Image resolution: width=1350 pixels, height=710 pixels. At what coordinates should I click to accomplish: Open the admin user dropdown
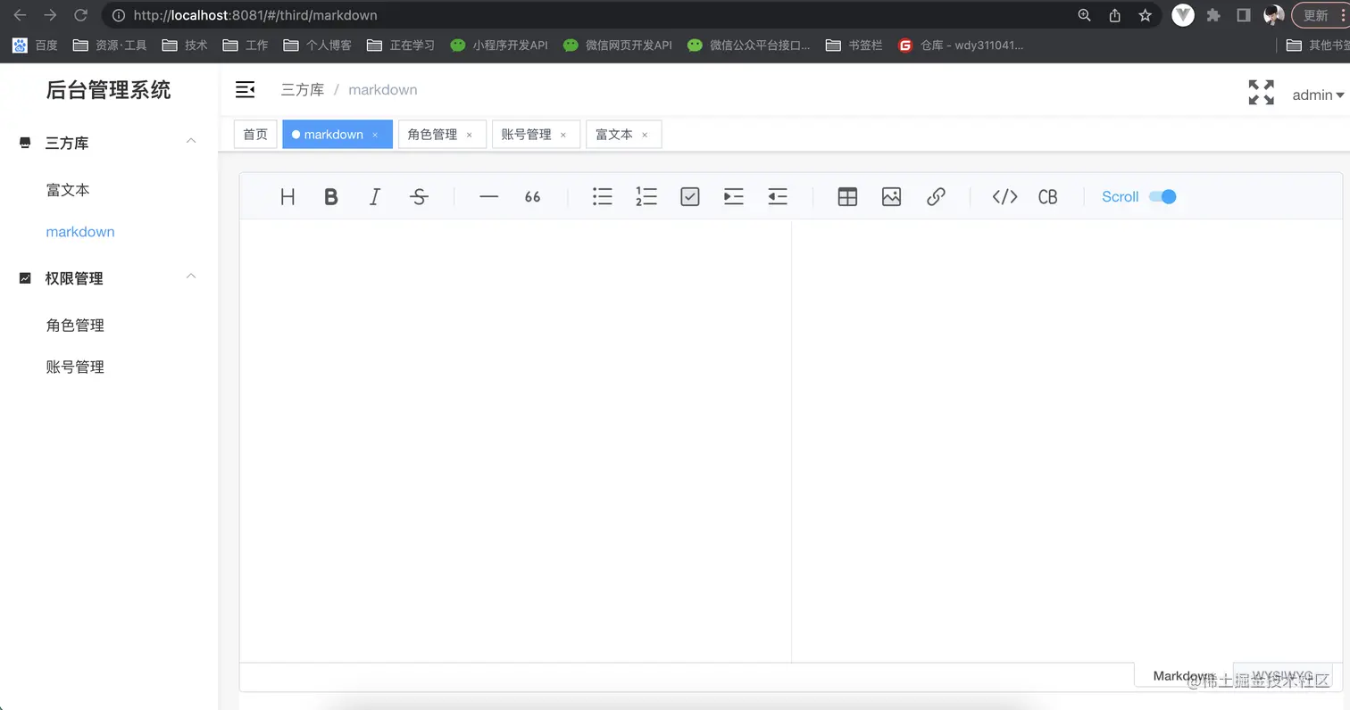click(1318, 95)
